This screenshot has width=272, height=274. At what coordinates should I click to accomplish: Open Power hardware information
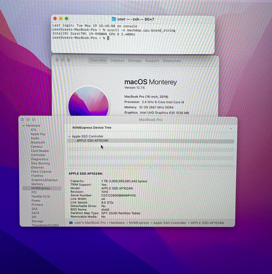point(36,200)
